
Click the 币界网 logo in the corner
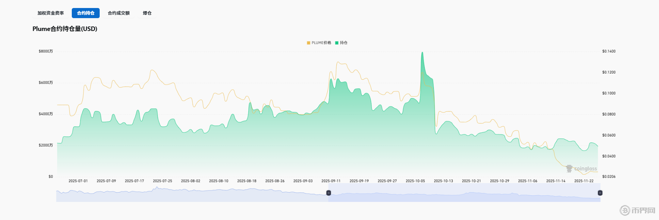tap(637, 210)
